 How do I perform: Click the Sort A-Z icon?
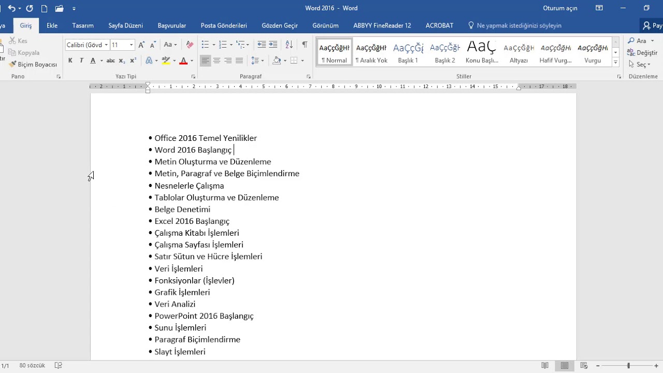[x=289, y=45]
